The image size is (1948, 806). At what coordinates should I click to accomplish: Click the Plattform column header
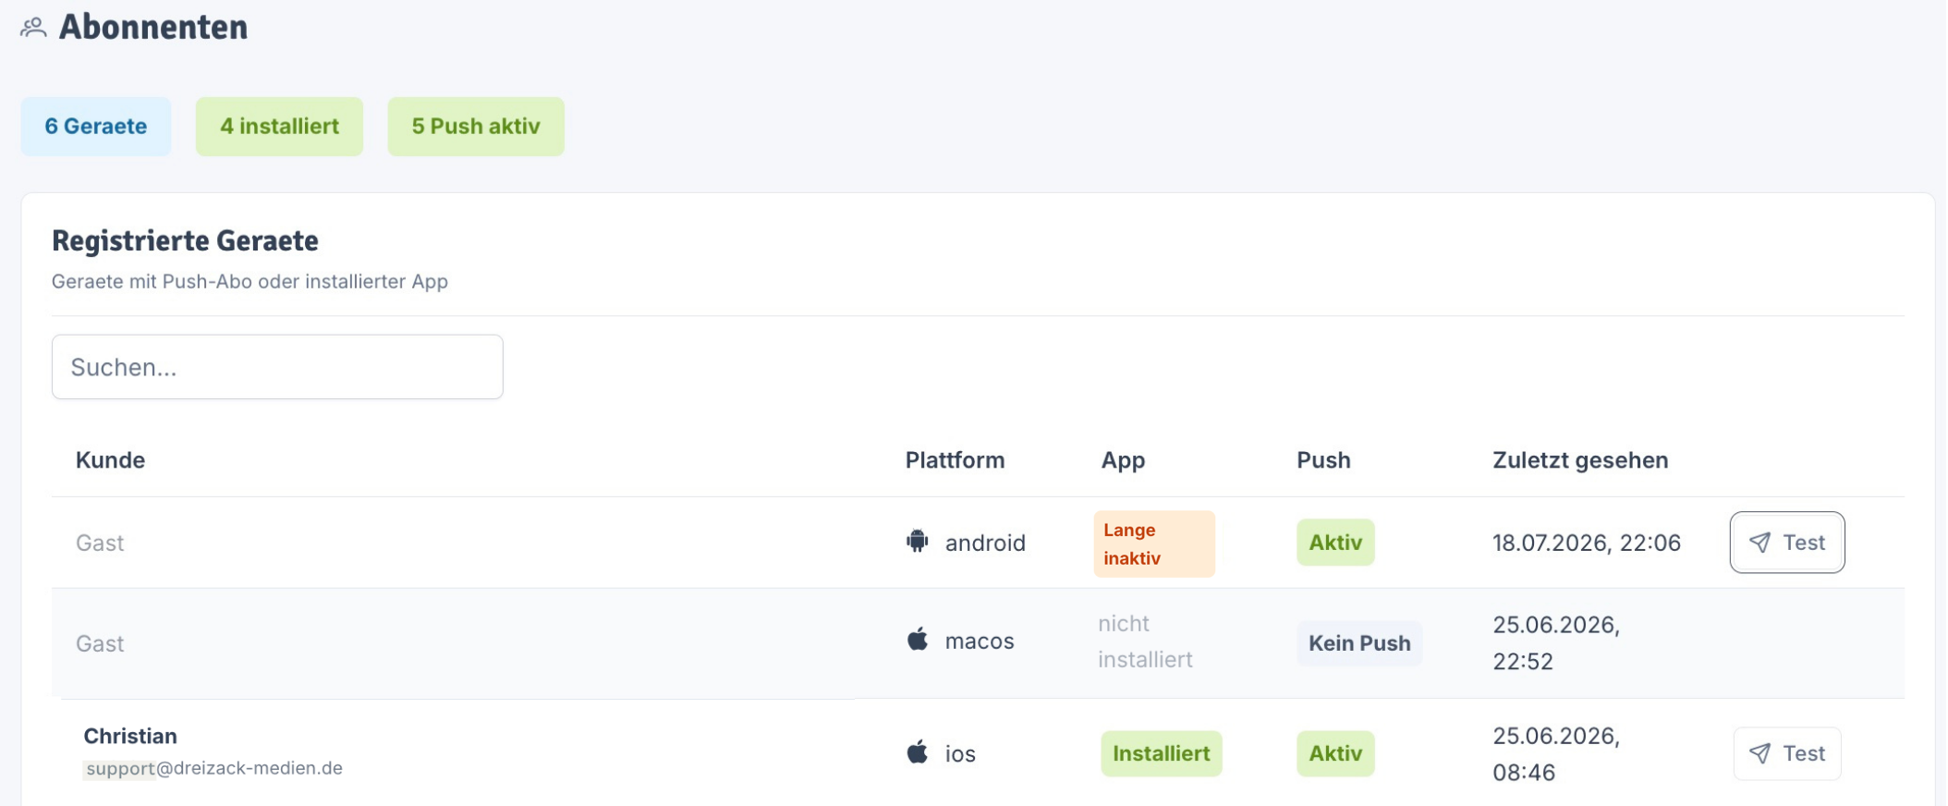coord(955,460)
